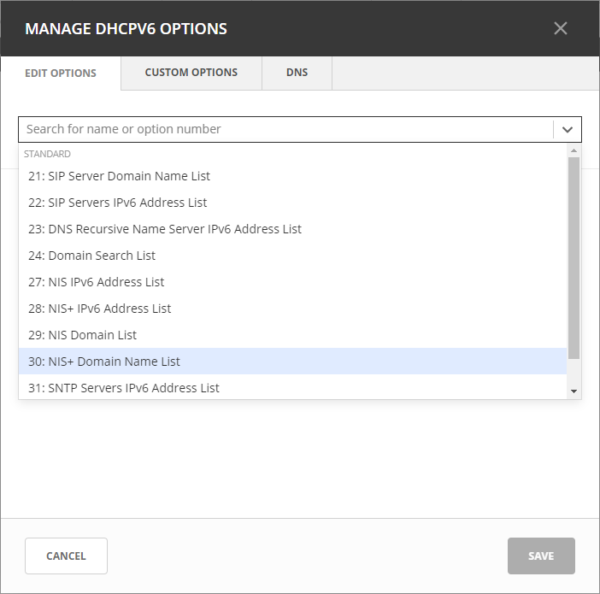Choose 27: NIS IPv6 Address List
The height and width of the screenshot is (594, 600).
tap(96, 282)
